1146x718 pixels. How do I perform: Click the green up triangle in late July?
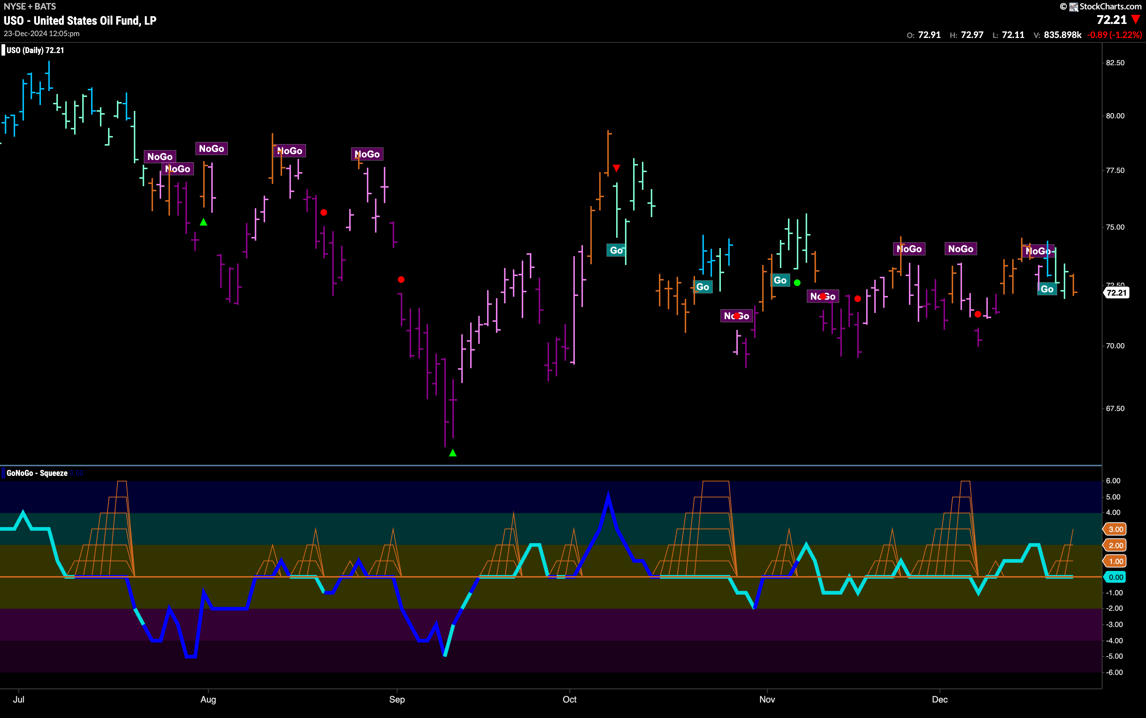click(203, 222)
